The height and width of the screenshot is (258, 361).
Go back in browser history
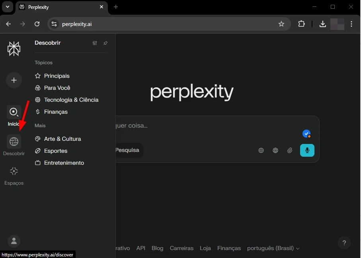(8, 24)
